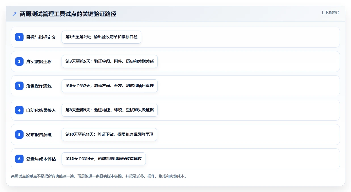This screenshot has height=192, width=351.
Task: Click the arrow icon beside the title
Action: point(14,14)
